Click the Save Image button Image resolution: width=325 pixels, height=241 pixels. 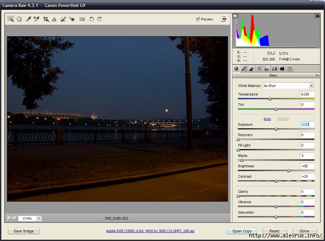(x=24, y=231)
